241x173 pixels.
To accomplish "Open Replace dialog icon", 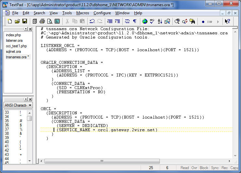I will (x=185, y=21).
